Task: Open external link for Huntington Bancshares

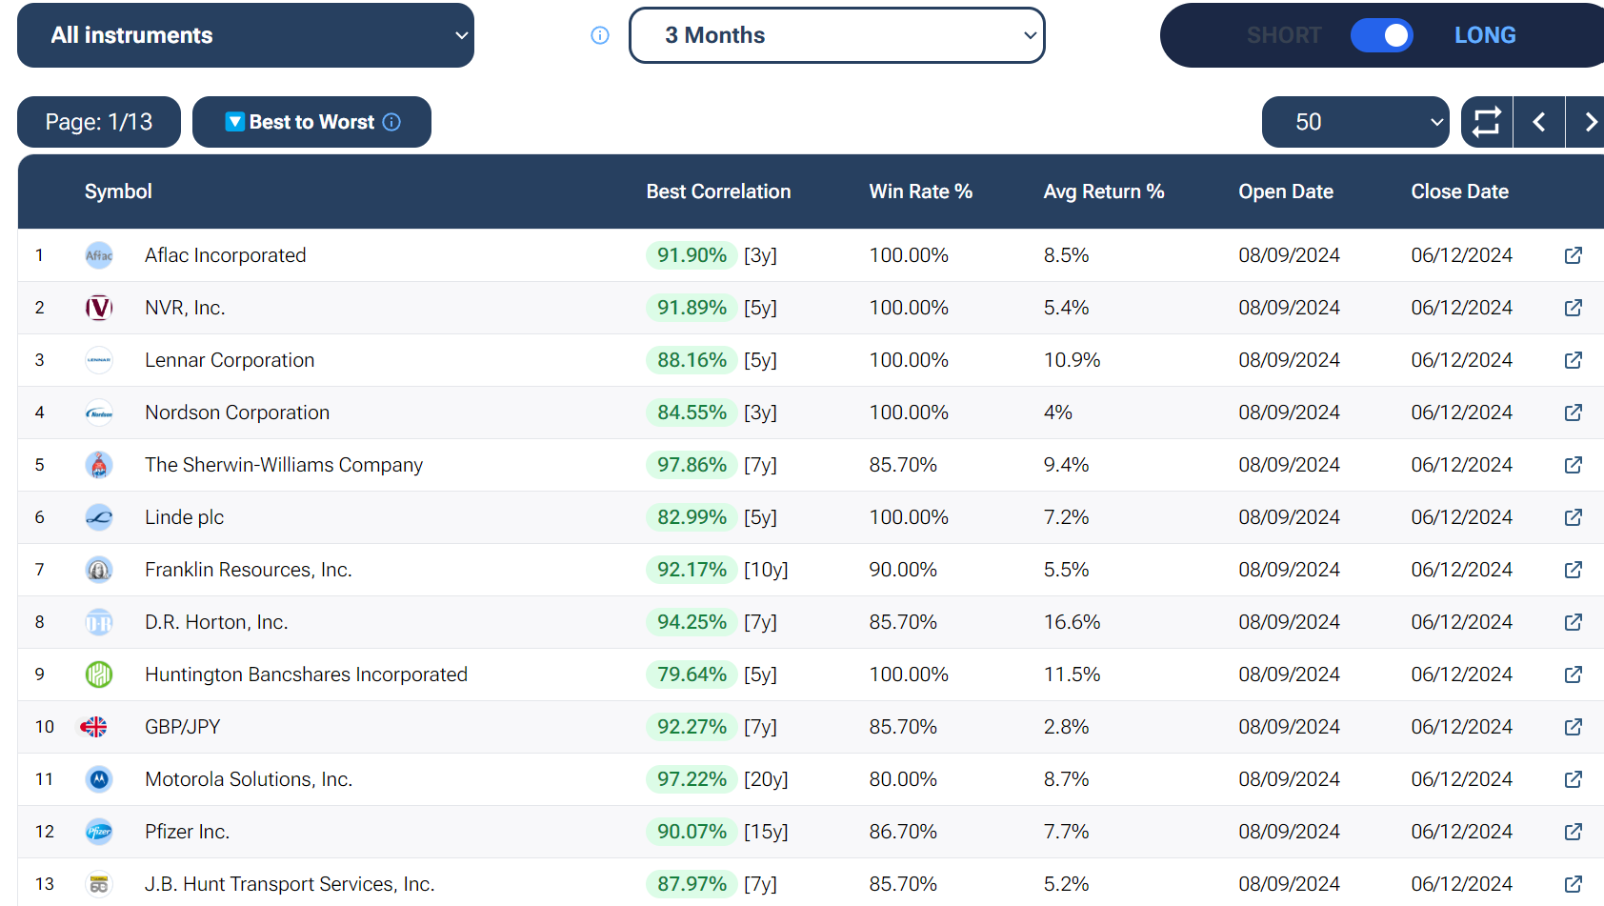Action: coord(1574,674)
